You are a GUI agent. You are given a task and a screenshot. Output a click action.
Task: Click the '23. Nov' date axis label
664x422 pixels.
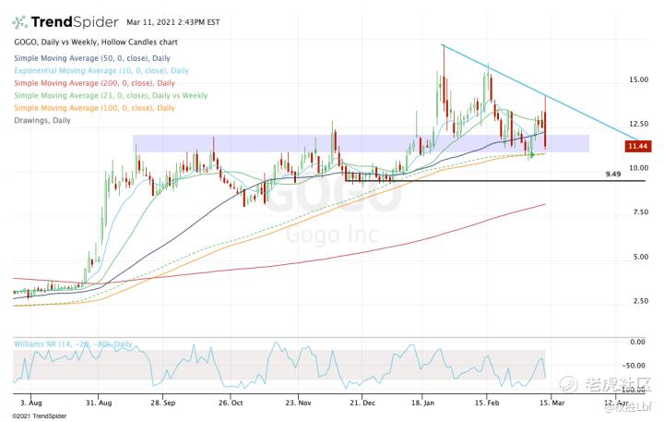298,403
